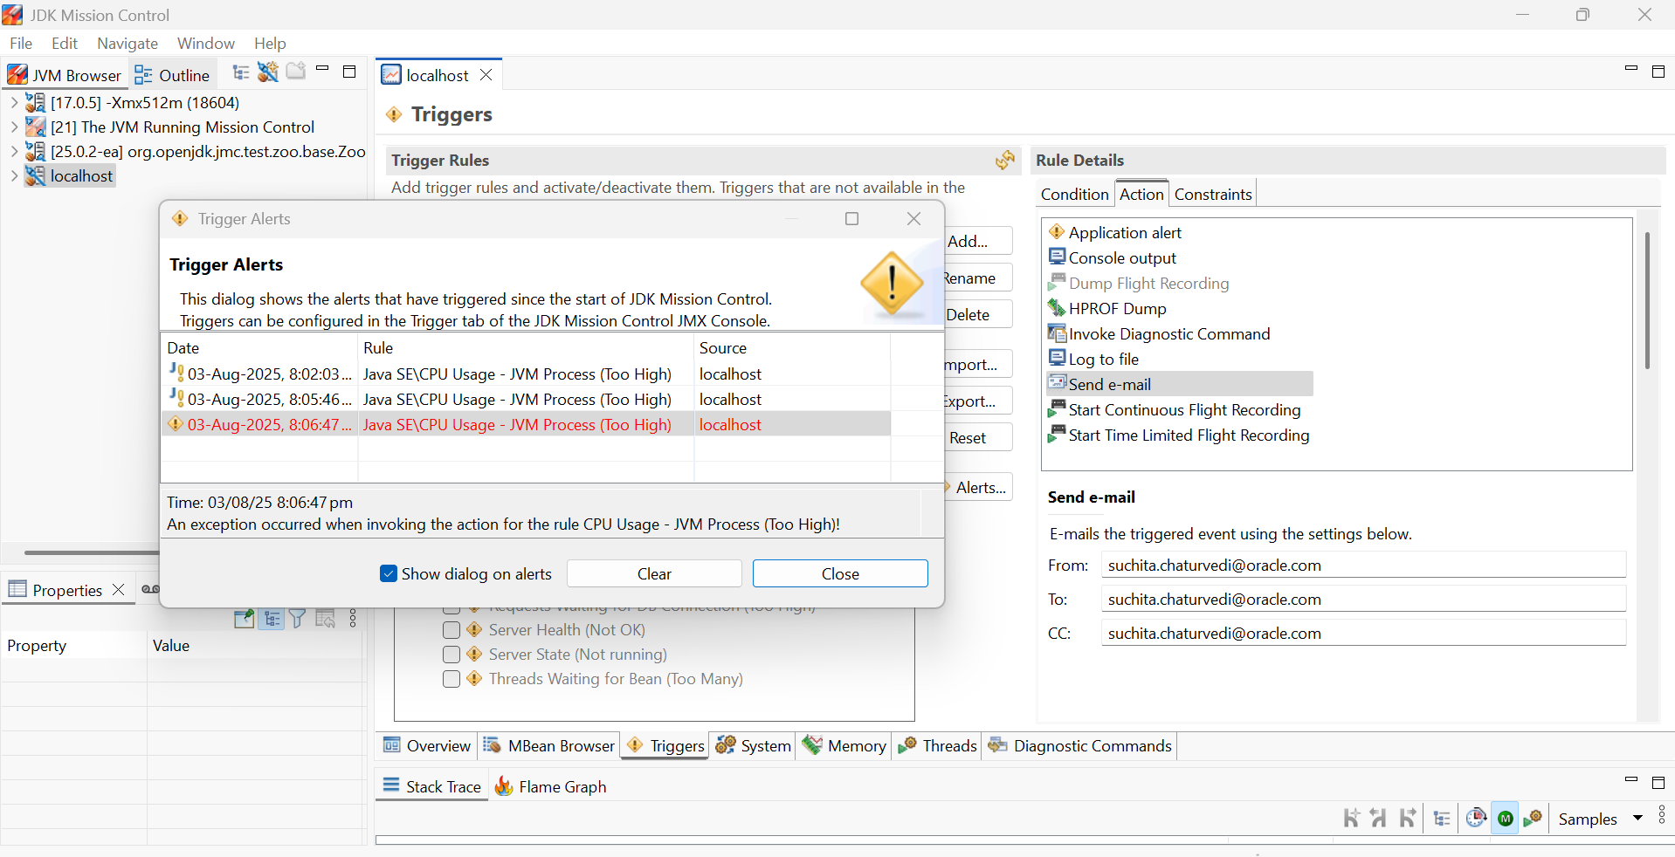This screenshot has width=1675, height=857.
Task: Switch to the Constraints tab
Action: tap(1212, 195)
